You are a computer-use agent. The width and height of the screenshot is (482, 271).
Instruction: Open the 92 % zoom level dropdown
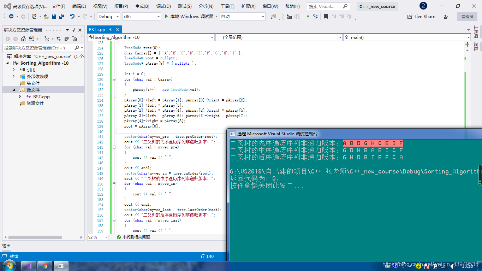click(98, 237)
